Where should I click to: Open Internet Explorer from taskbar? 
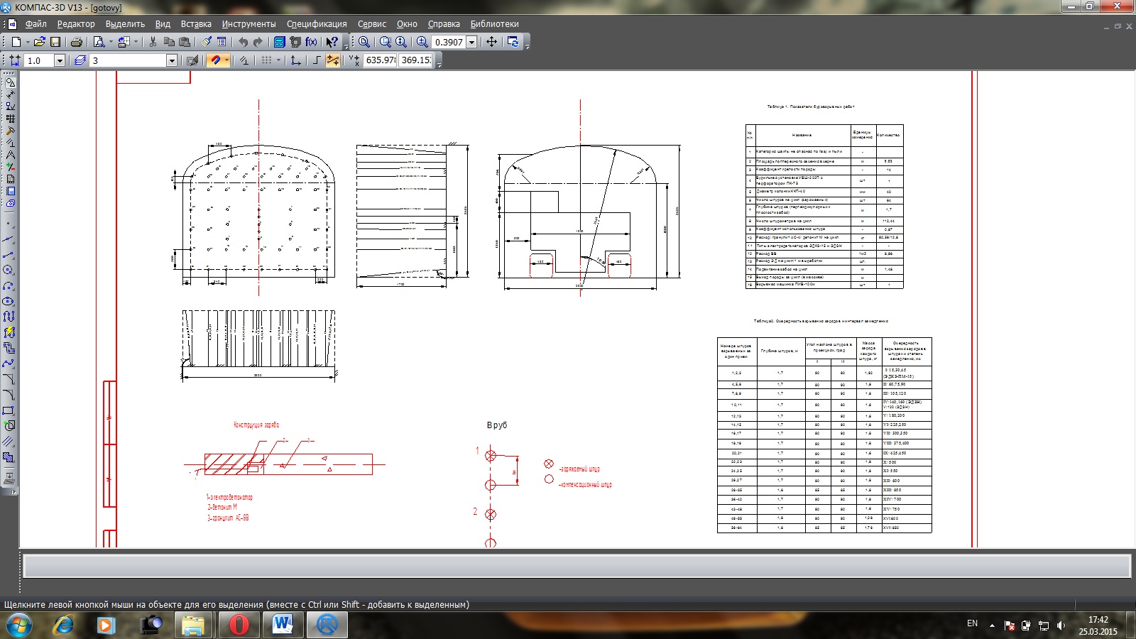tap(62, 625)
